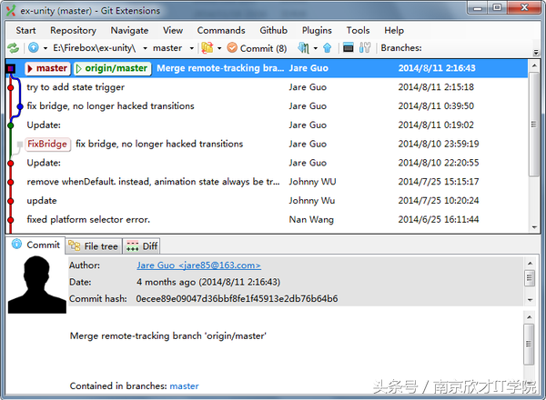Screen dimensions: 546x400
Task: Open the Tools menu
Action: point(358,31)
